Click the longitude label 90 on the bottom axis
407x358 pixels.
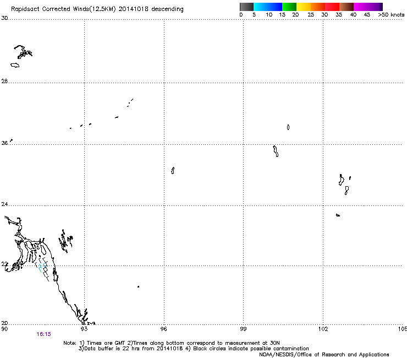coord(4,329)
